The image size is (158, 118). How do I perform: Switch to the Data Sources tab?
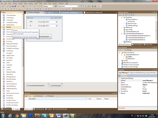[6, 109]
